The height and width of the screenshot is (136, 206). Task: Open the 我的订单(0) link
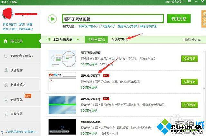(x=10, y=29)
